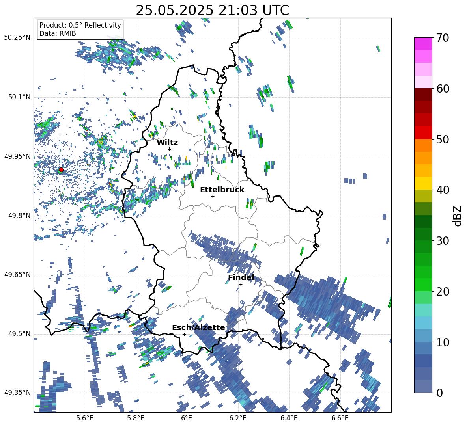
Task: Click the 60 tick on colorbar
Action: click(x=442, y=89)
